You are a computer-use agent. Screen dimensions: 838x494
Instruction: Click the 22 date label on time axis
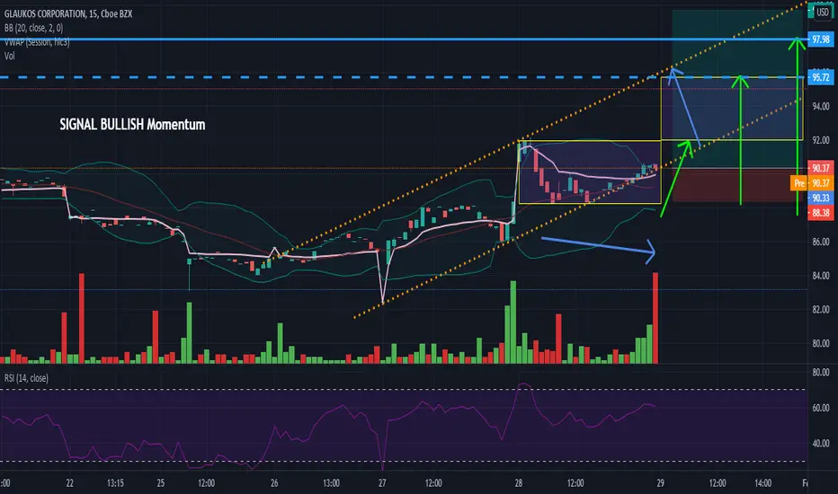(69, 483)
